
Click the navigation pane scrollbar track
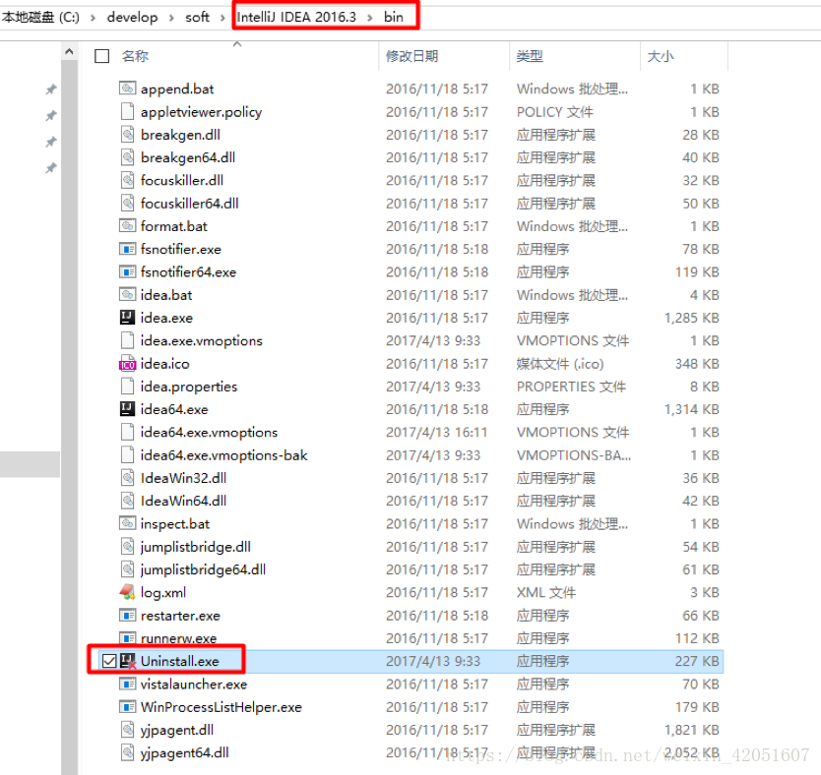tap(69, 418)
